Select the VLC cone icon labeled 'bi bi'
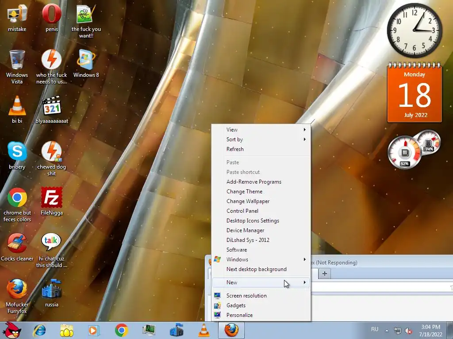Viewport: 453px width, 339px height. pyautogui.click(x=17, y=109)
